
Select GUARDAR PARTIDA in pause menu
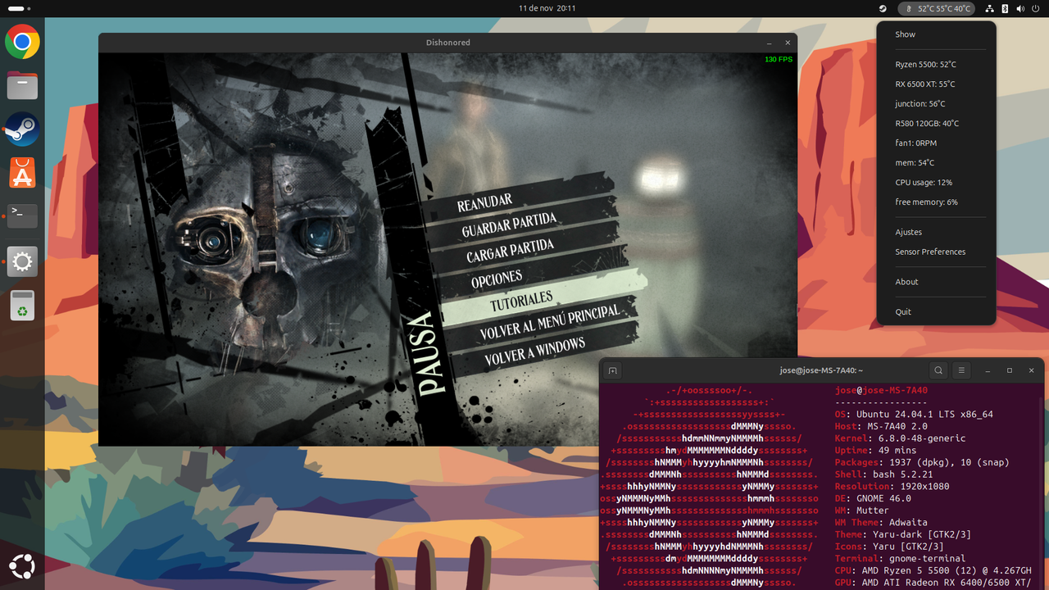[x=509, y=225]
